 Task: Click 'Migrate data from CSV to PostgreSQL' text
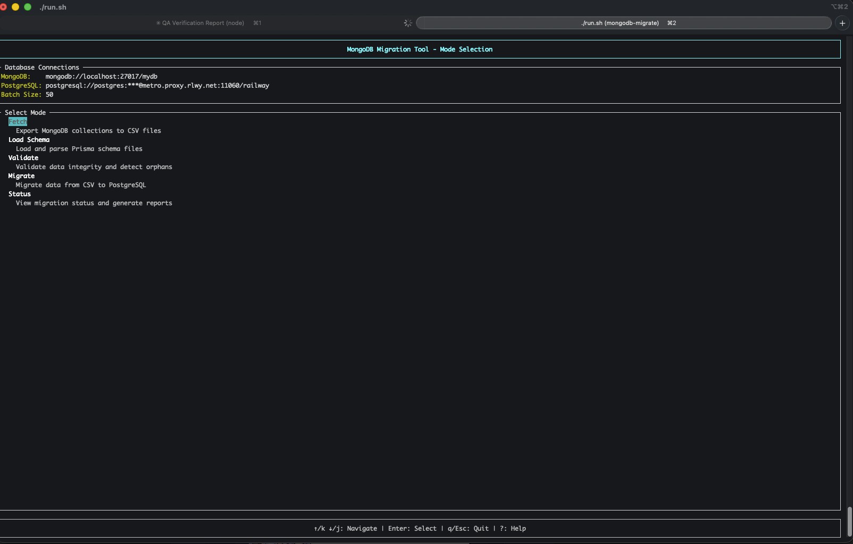pos(81,185)
